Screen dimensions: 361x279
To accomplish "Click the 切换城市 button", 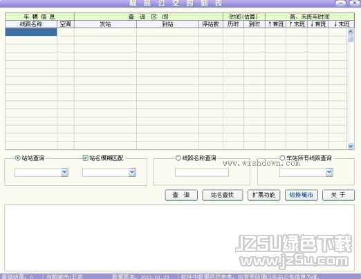I will [x=302, y=195].
